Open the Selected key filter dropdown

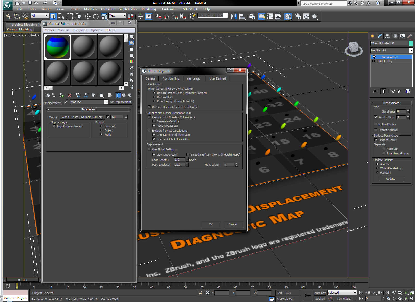point(355,293)
